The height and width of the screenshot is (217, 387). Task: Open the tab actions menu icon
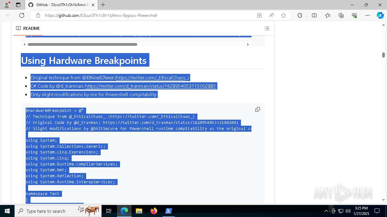pos(18,5)
